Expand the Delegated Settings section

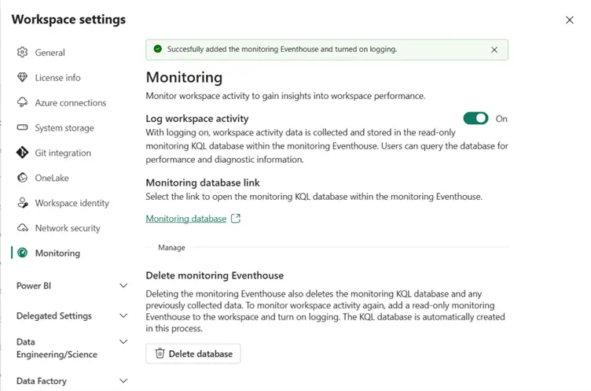[x=123, y=315]
